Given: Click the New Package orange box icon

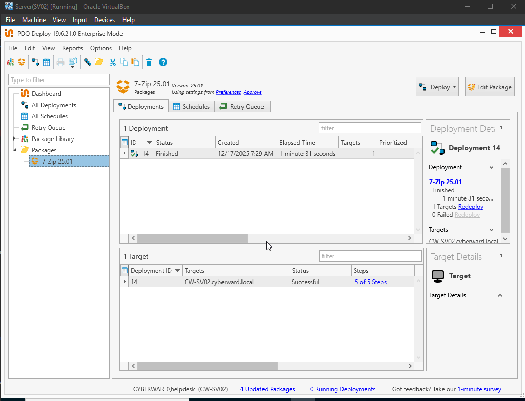Looking at the screenshot, I should tap(22, 63).
